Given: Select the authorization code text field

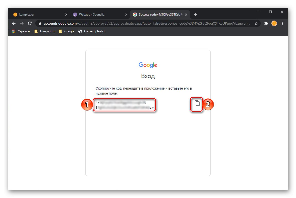Looking at the screenshot, I should point(125,105).
